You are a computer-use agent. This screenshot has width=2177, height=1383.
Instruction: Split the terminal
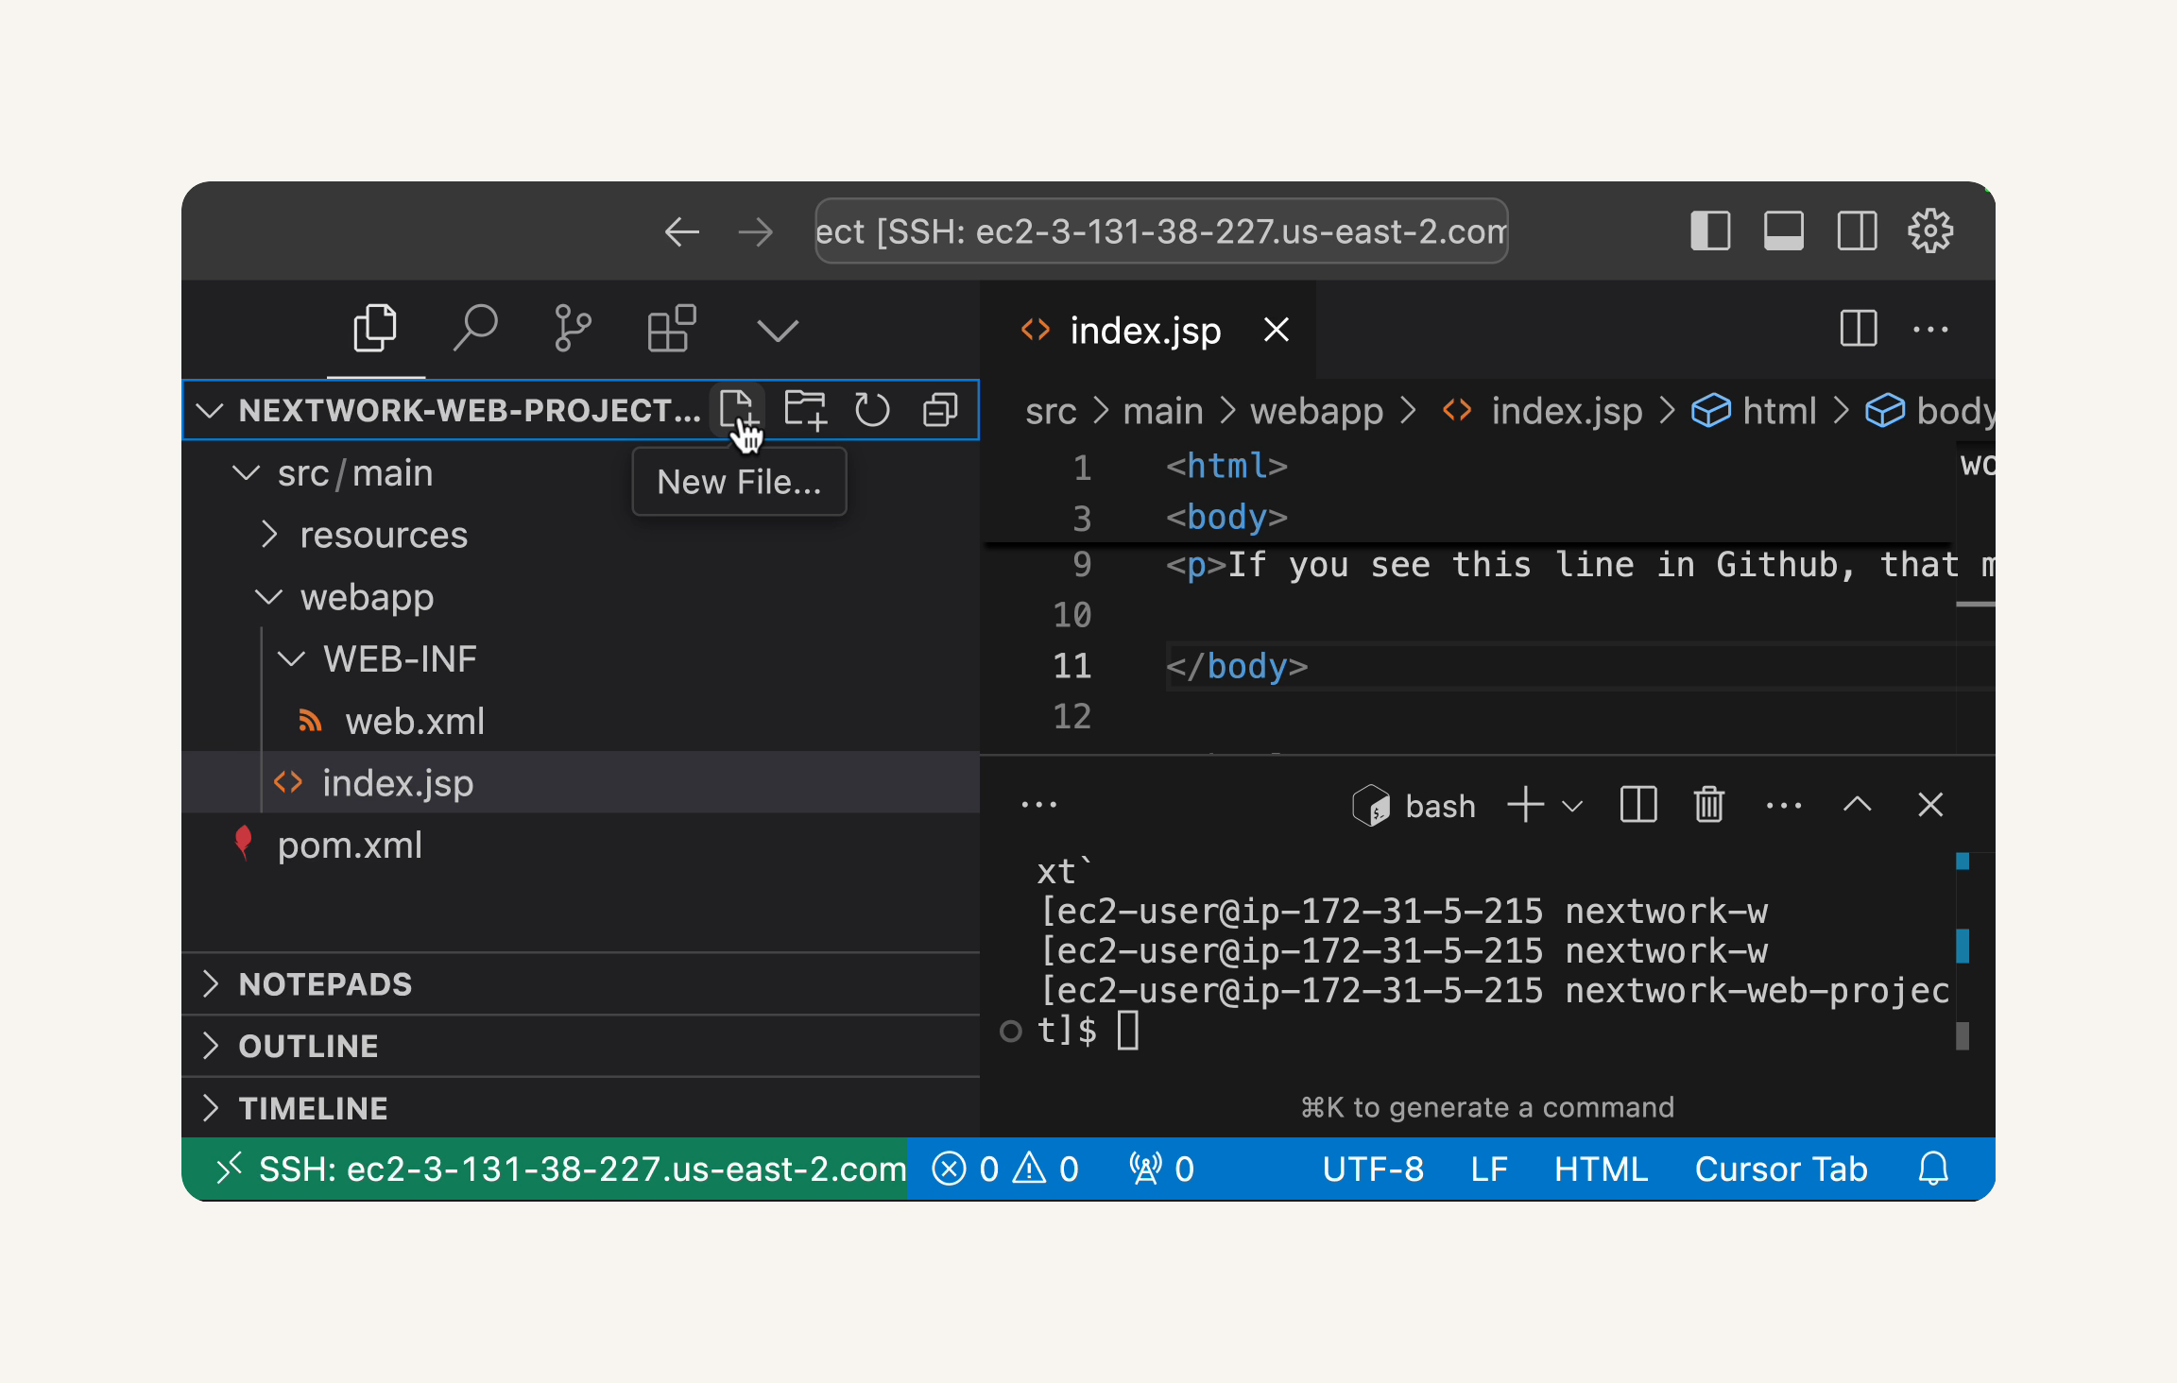[1638, 805]
